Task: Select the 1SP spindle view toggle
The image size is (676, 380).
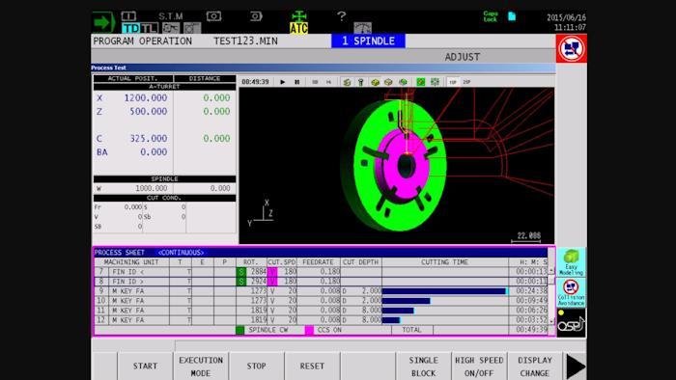Action: (453, 82)
